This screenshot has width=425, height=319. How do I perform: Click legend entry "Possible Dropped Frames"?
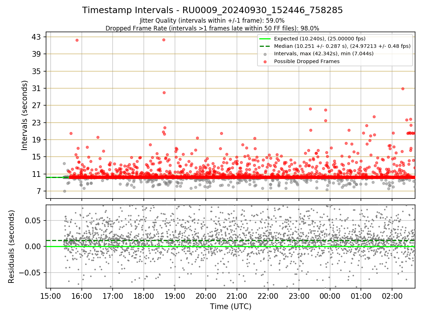[307, 61]
